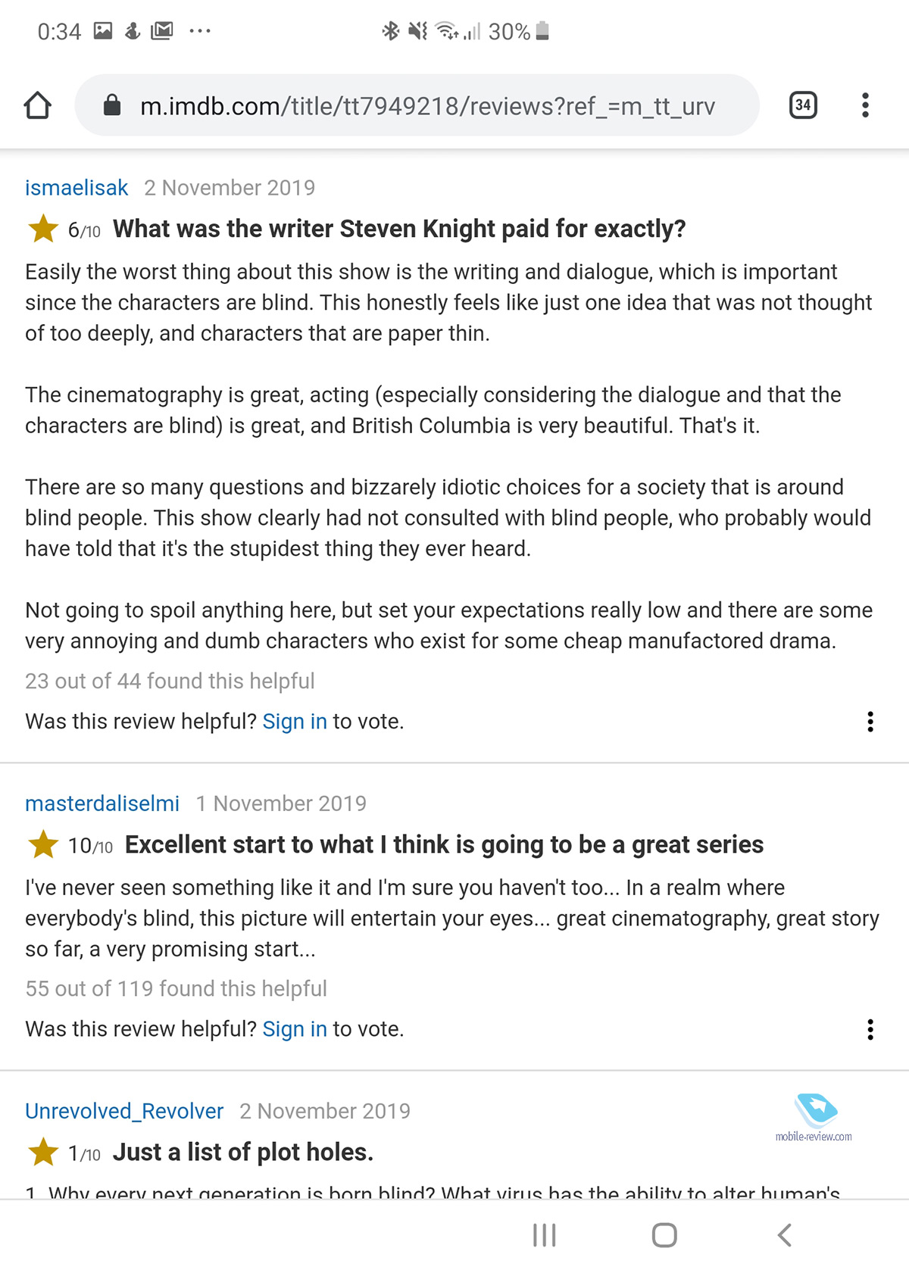Tap the Android recent apps button

tap(544, 1235)
